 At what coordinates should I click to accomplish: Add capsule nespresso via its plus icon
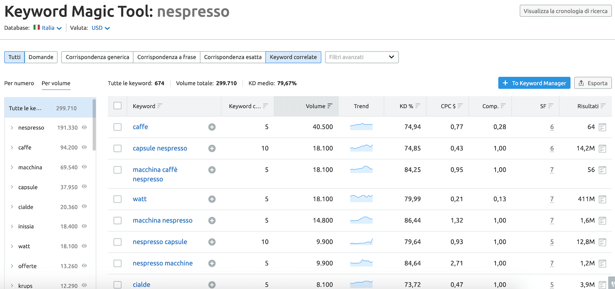212,149
